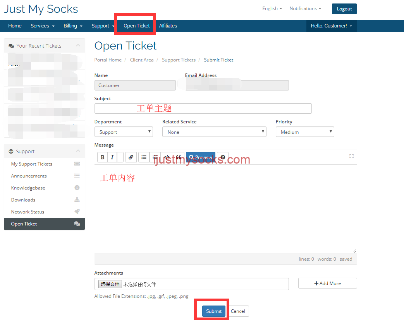Click the chat bubbles icon on Open Ticket sidebar item
The height and width of the screenshot is (321, 404).
(x=77, y=224)
